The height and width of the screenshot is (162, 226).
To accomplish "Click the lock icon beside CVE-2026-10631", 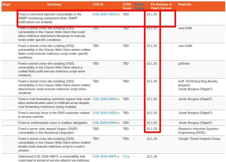I will [118, 113].
